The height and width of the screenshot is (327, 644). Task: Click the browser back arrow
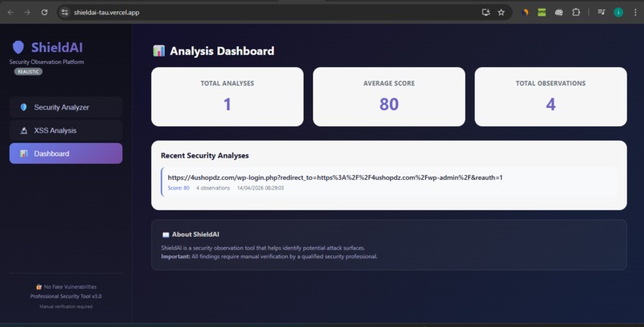[x=10, y=12]
